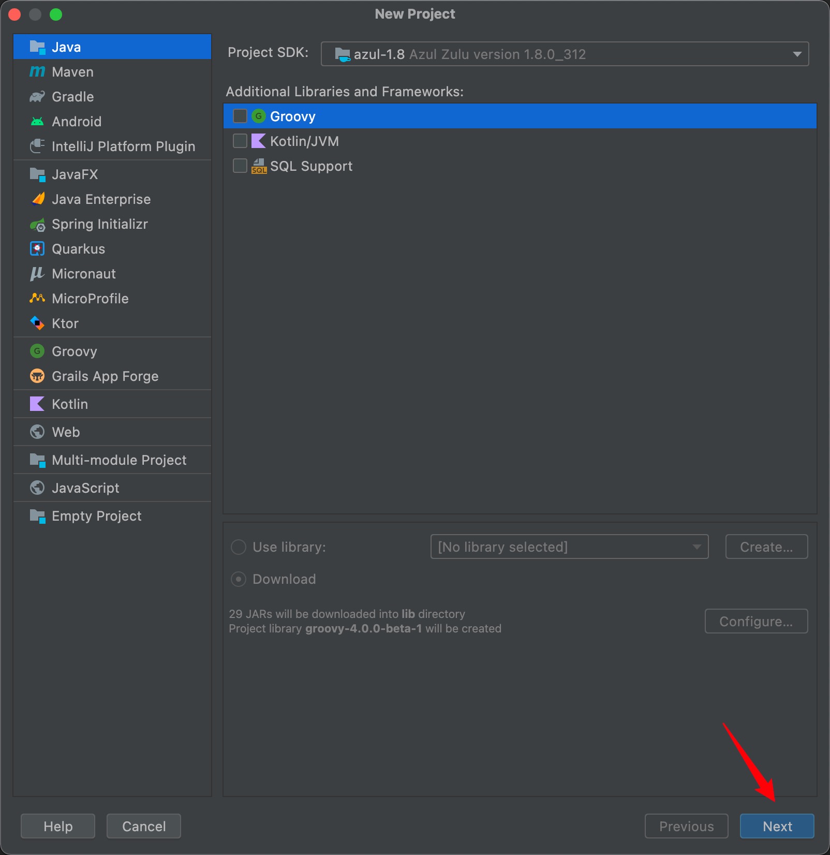This screenshot has width=830, height=855.
Task: Click the Android robot icon
Action: point(37,122)
